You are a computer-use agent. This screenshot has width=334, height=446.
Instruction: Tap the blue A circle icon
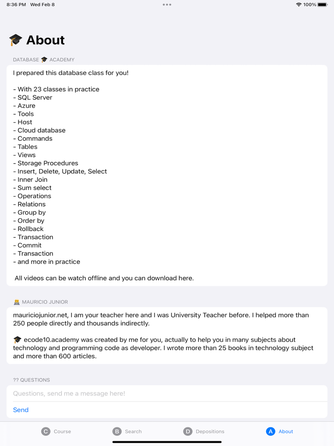point(271,431)
